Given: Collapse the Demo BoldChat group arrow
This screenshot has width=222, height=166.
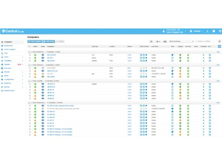Looking at the screenshot, I should [x=31, y=52].
